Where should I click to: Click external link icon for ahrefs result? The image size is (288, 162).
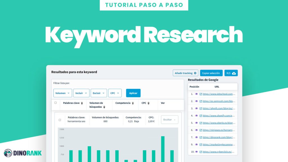click(x=201, y=109)
